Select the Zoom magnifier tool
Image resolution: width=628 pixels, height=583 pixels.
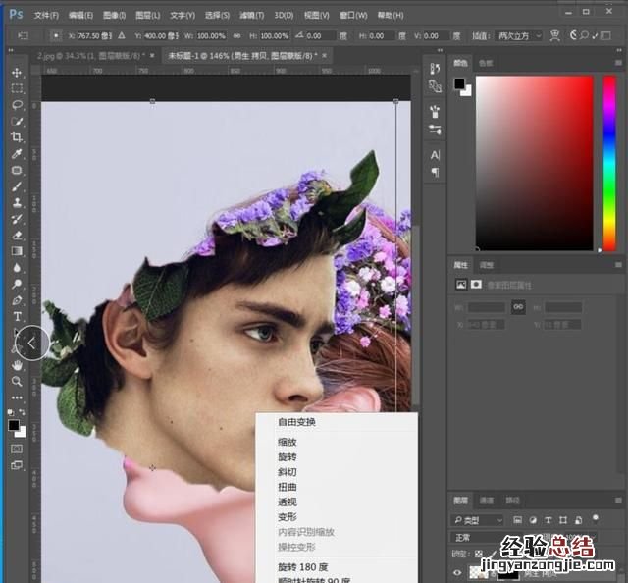click(17, 381)
